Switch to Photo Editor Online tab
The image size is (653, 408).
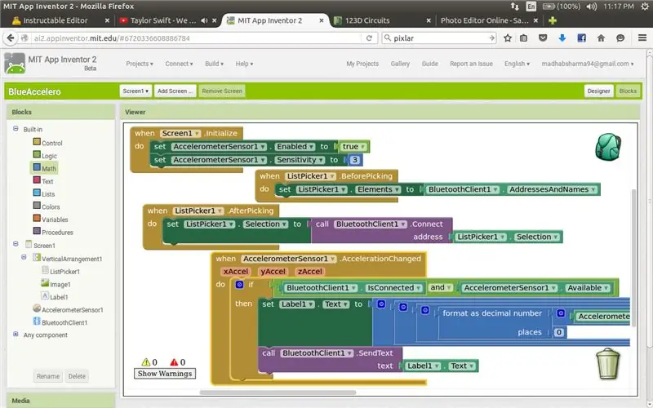488,20
